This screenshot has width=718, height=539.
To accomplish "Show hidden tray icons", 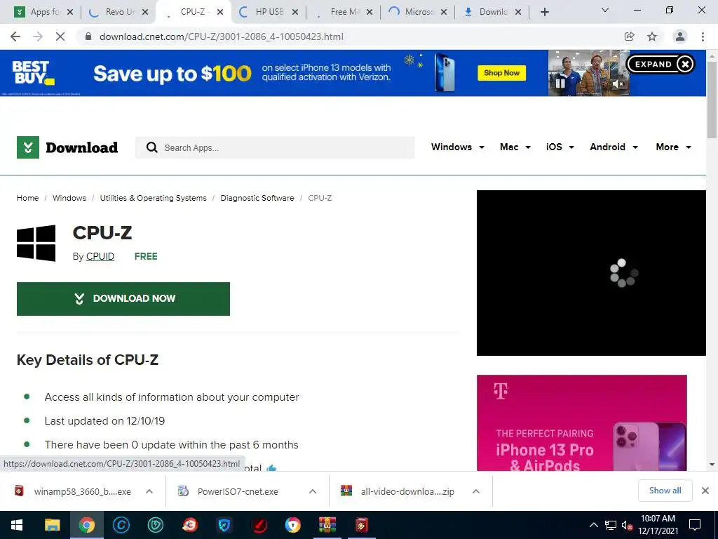I will (593, 525).
